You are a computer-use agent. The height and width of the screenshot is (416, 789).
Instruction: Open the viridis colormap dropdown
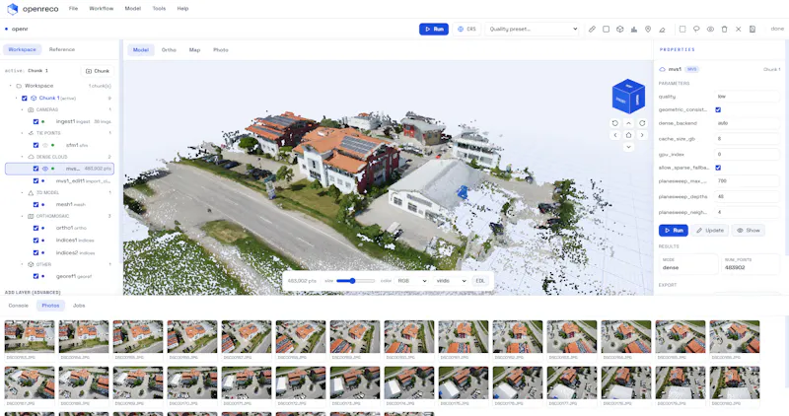click(451, 281)
